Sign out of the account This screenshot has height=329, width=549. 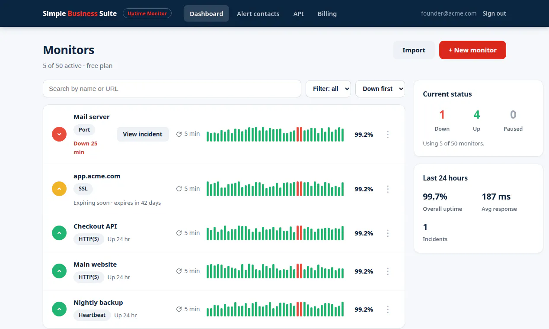coord(494,13)
